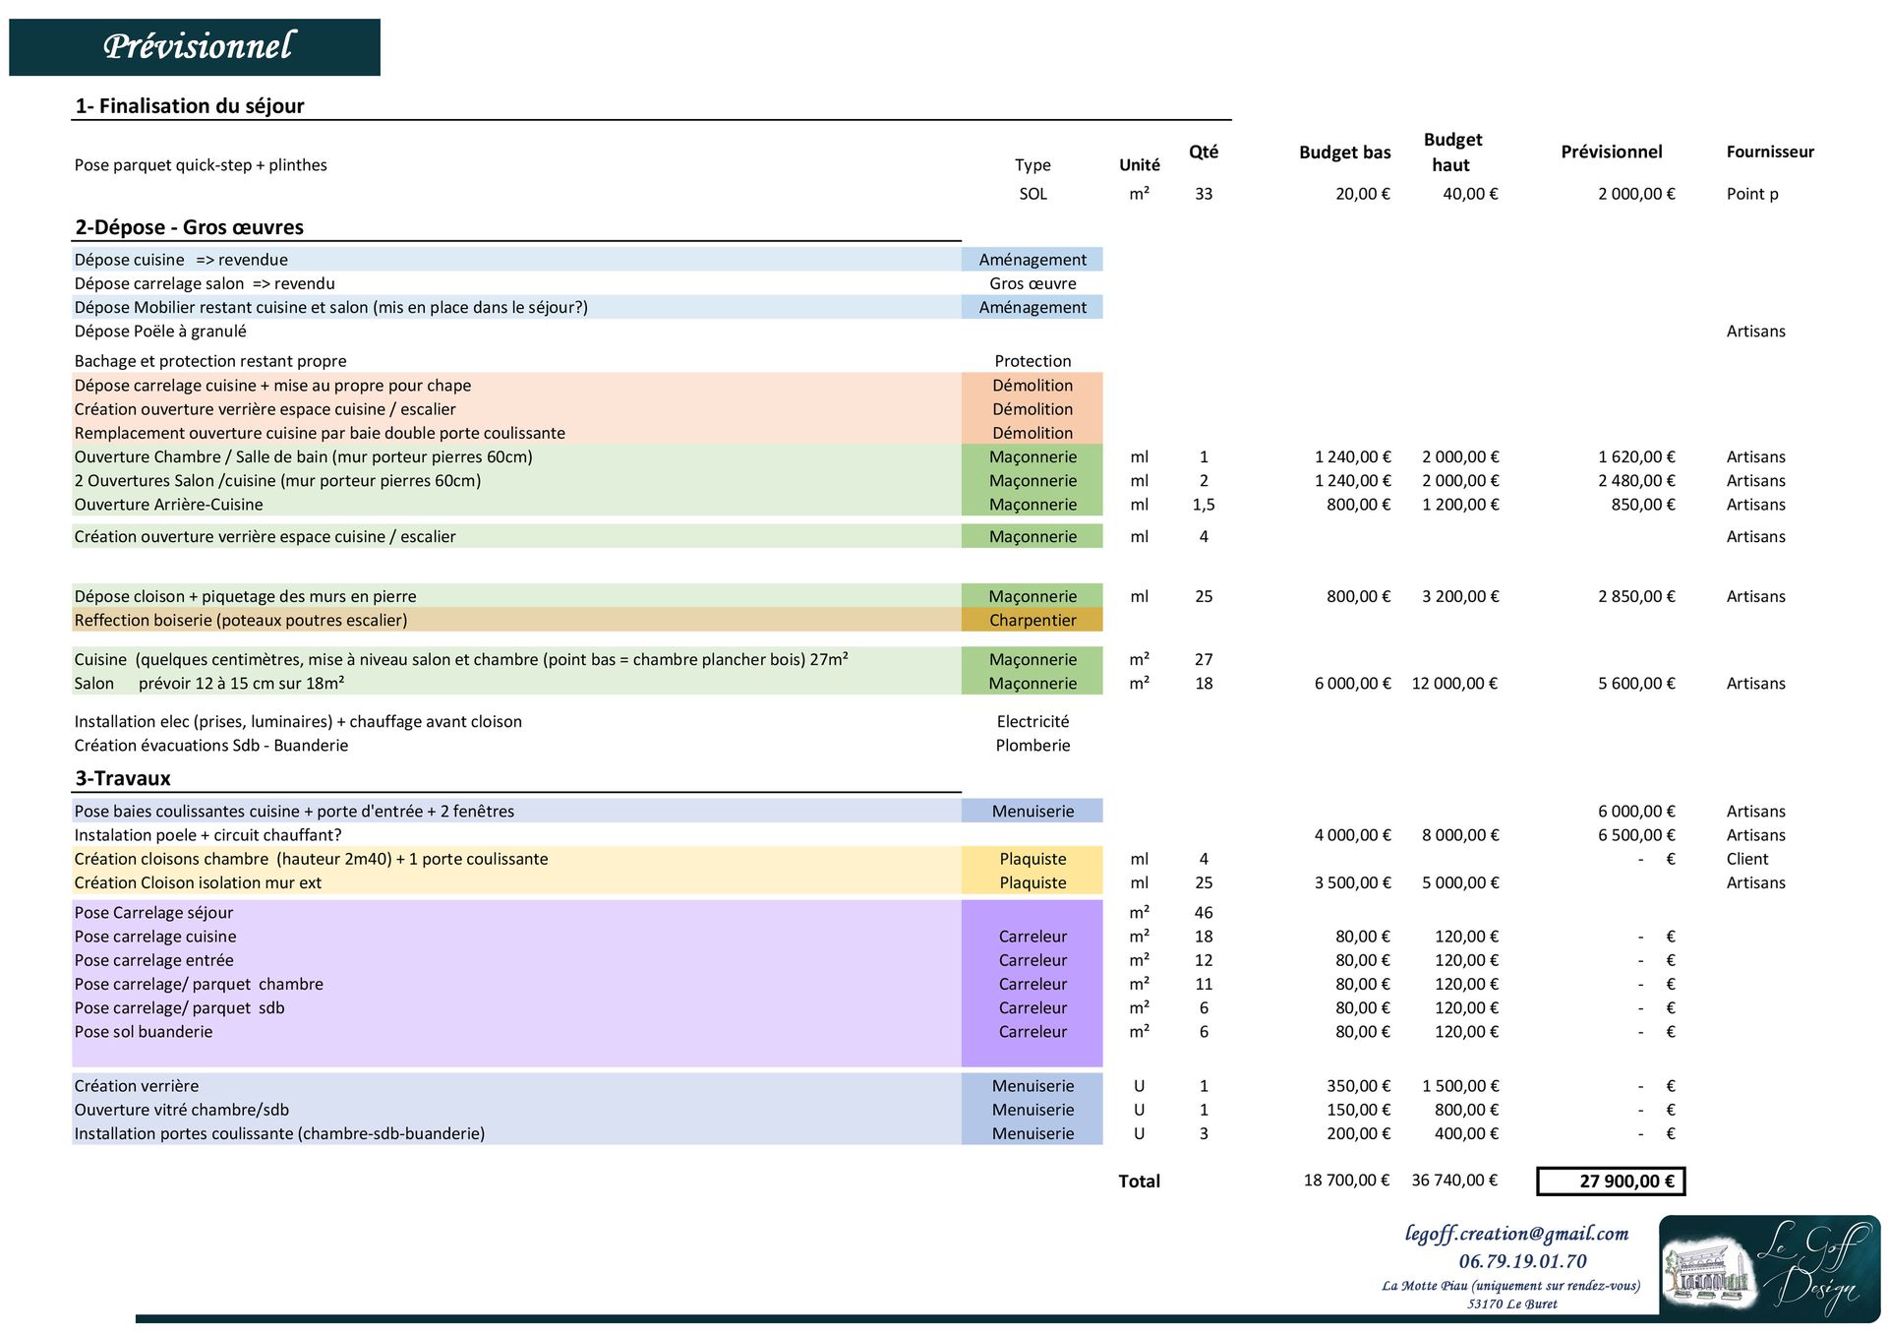Select the '3-Travaux' section heading
This screenshot has height=1334, width=1888.
[x=123, y=778]
